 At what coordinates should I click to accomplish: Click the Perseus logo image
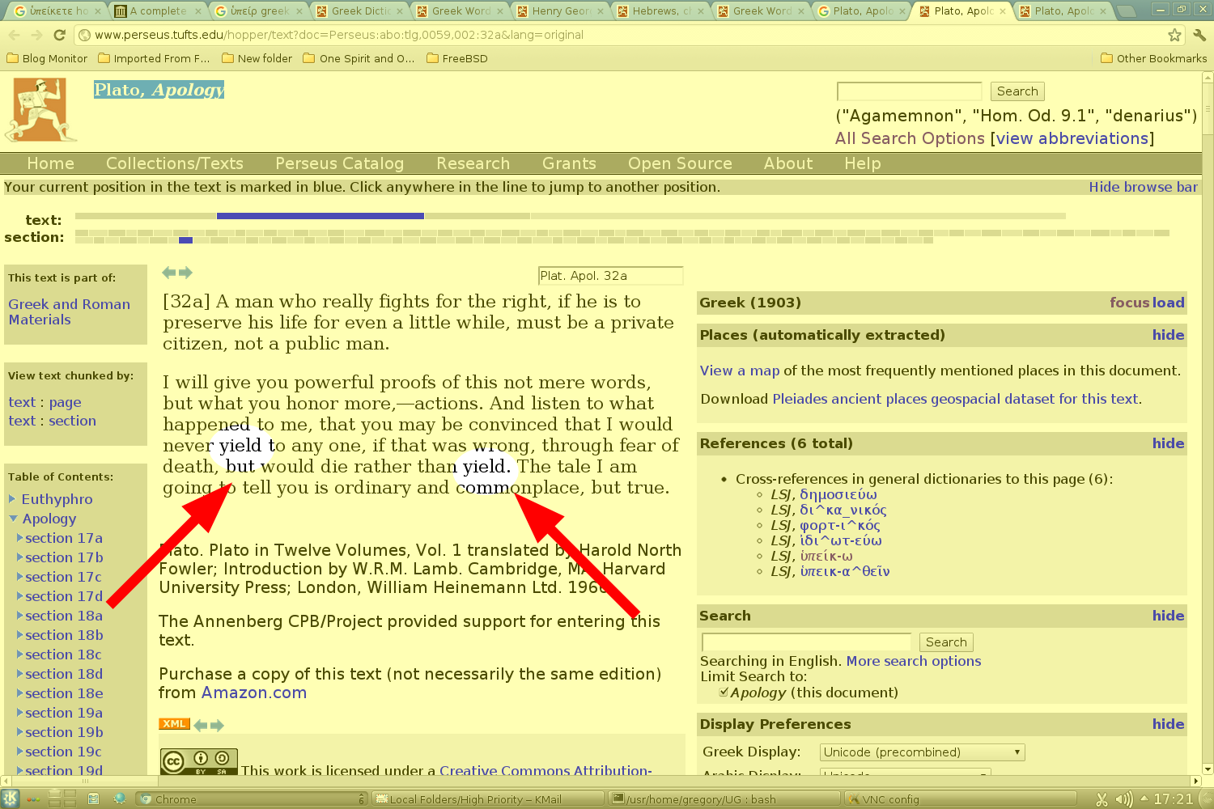tap(41, 110)
